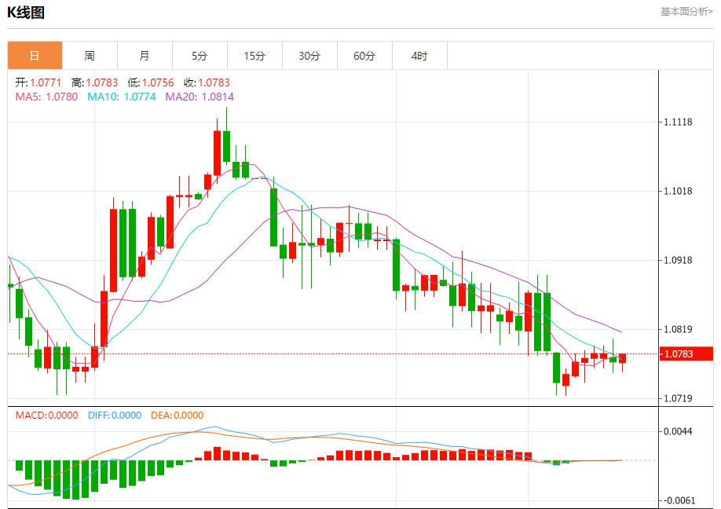This screenshot has height=509, width=721.
Task: Click the MA5: 1.0780 legend label
Action: click(x=46, y=97)
